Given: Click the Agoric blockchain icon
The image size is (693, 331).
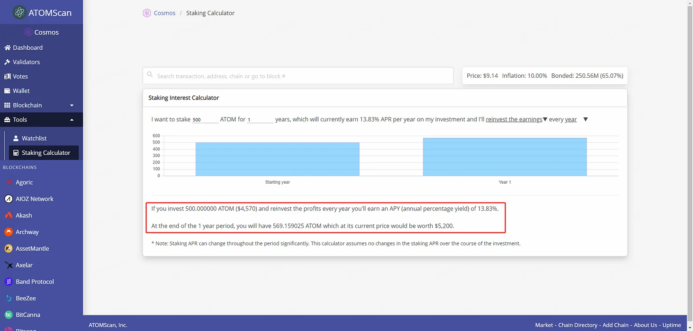Looking at the screenshot, I should (8, 182).
